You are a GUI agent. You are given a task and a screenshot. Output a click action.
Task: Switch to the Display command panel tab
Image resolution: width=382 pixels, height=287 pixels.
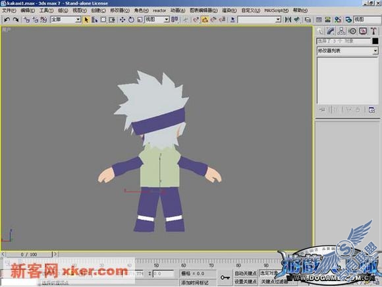pos(363,31)
